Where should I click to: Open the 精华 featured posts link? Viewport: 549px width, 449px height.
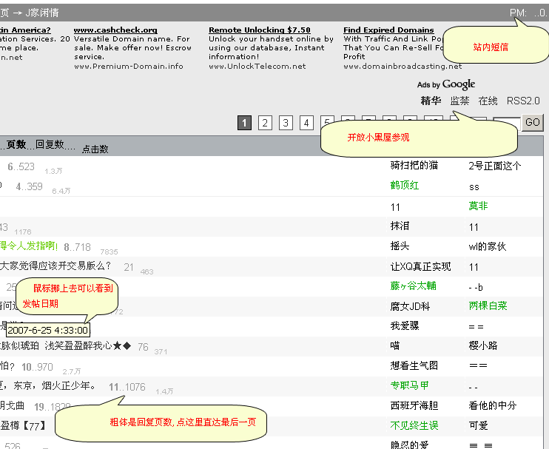430,101
